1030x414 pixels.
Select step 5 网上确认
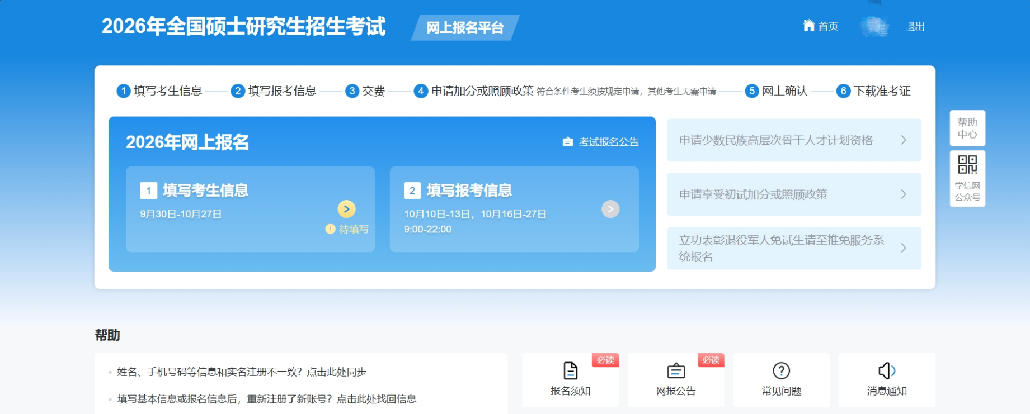coord(776,91)
